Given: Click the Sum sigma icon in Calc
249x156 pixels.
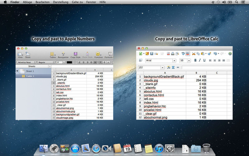Looking at the screenshot, I should point(173,67).
